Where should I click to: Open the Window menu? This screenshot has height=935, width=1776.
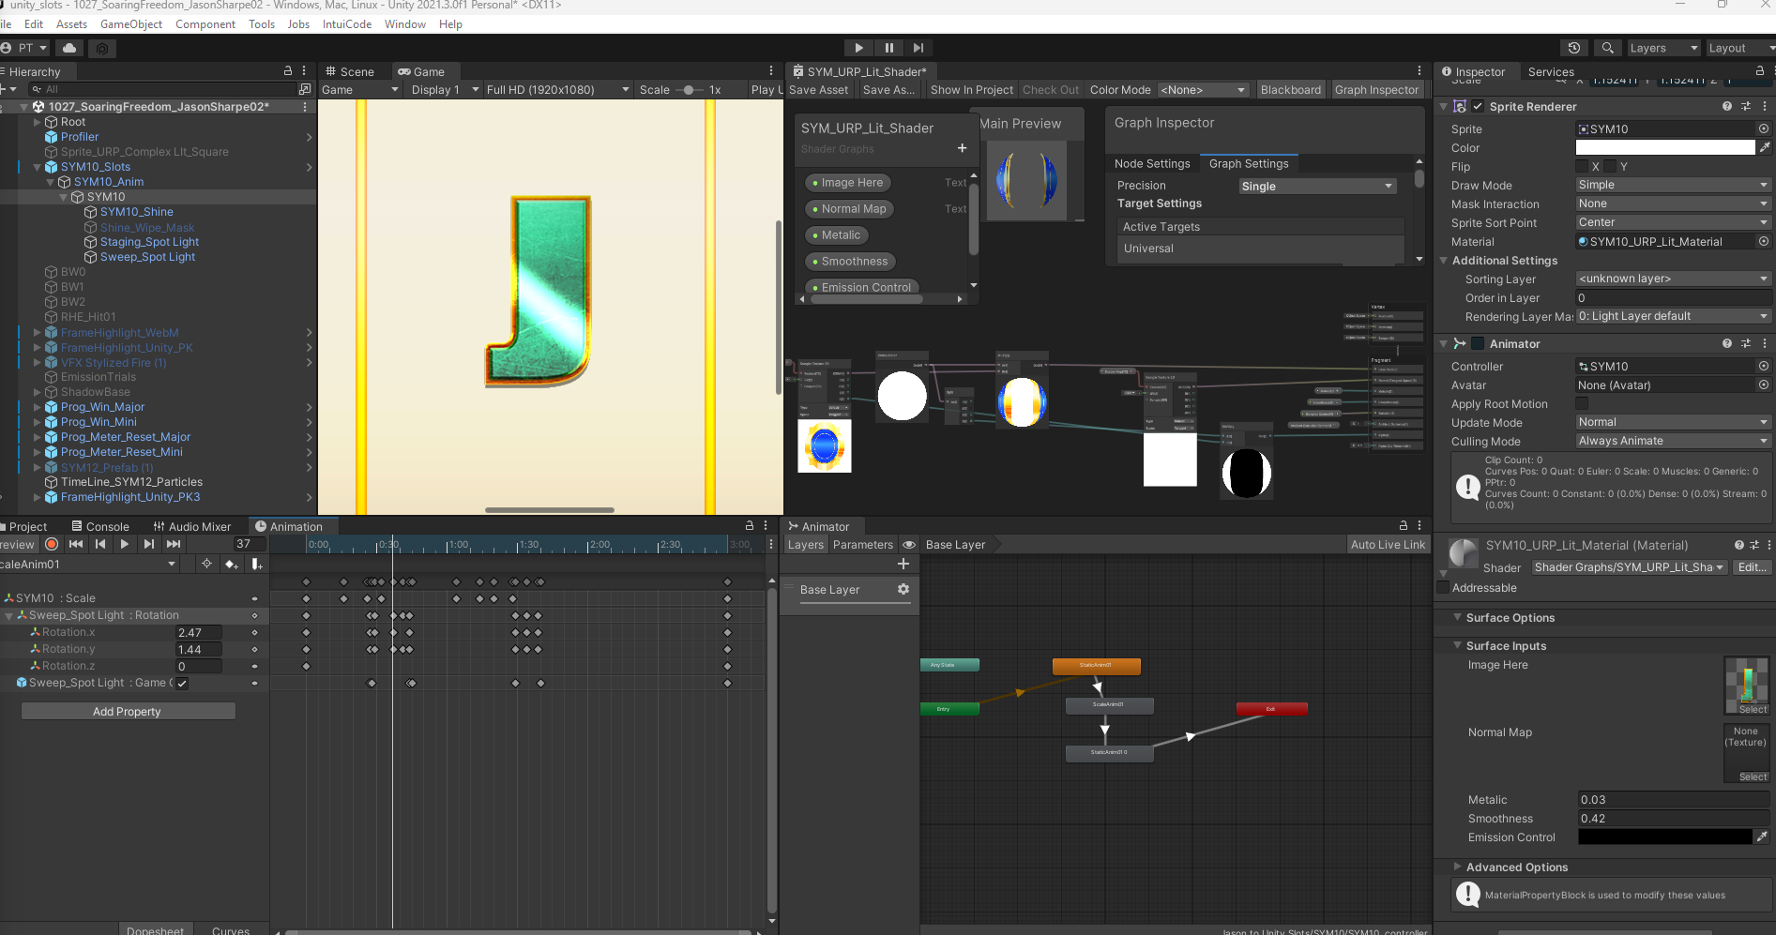tap(405, 24)
